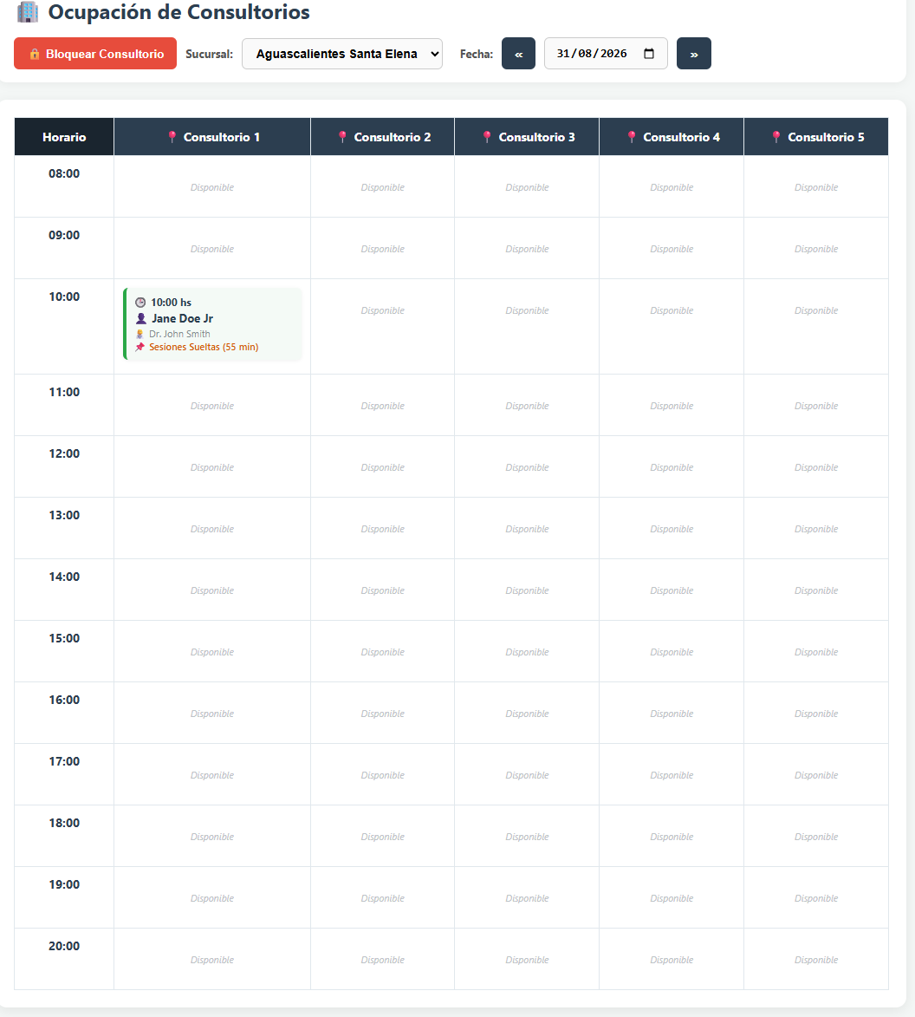915x1017 pixels.
Task: Go to next day with » button
Action: tap(694, 54)
